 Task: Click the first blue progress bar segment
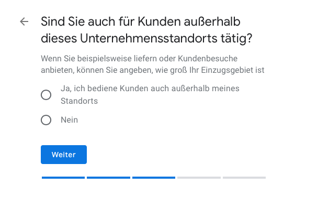(63, 178)
